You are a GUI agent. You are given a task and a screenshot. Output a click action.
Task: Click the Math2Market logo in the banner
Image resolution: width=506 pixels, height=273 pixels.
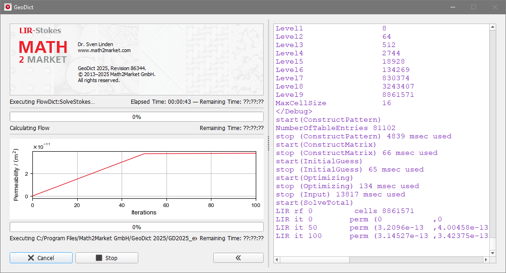43,52
